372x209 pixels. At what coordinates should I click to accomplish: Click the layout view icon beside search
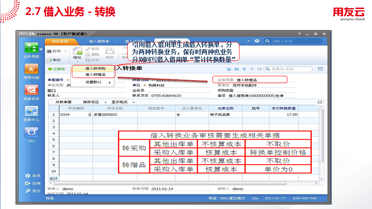(320, 69)
